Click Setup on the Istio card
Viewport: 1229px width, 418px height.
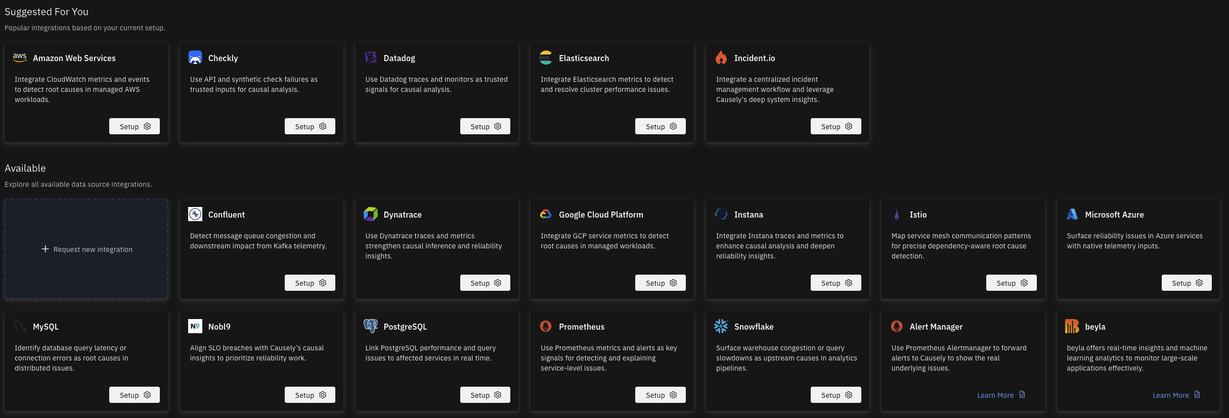tap(1012, 283)
